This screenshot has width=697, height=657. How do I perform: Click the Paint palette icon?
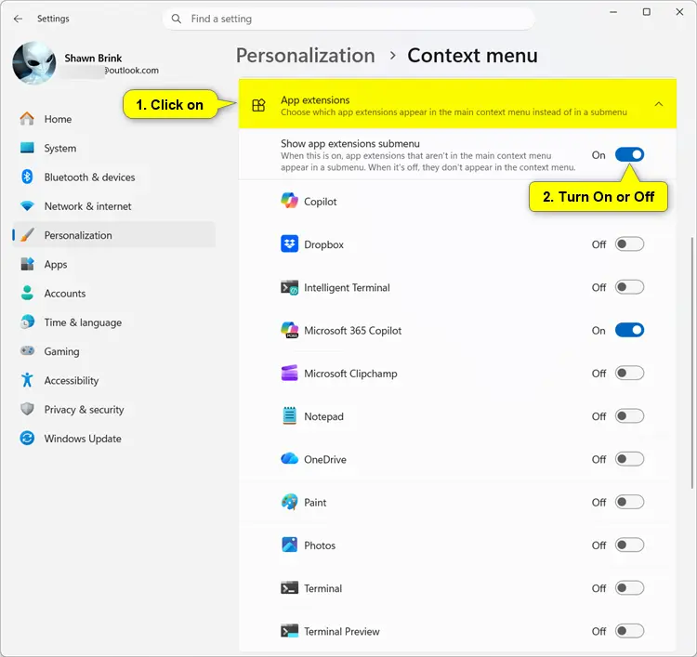tap(289, 502)
